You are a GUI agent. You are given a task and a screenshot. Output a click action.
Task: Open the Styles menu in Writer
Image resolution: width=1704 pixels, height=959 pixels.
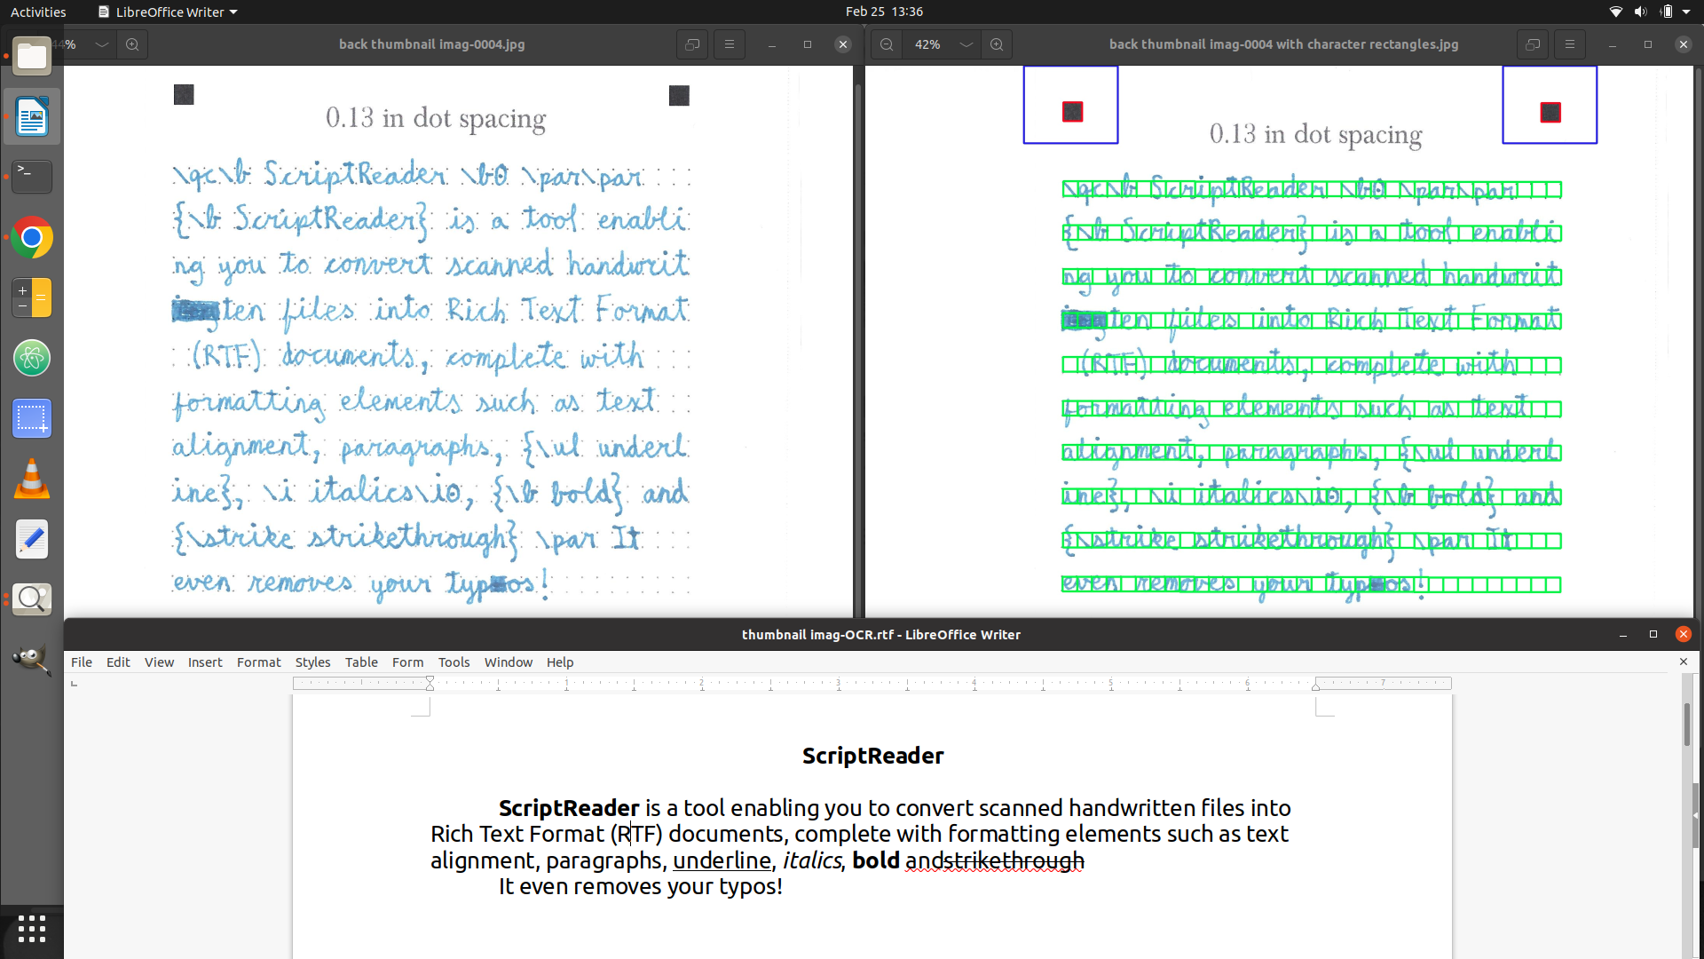click(x=312, y=662)
